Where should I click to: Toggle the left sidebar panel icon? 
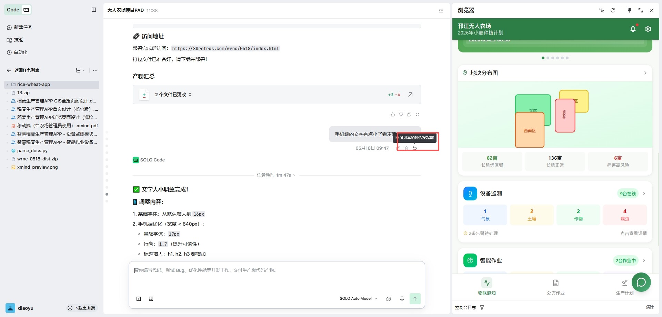pyautogui.click(x=94, y=10)
